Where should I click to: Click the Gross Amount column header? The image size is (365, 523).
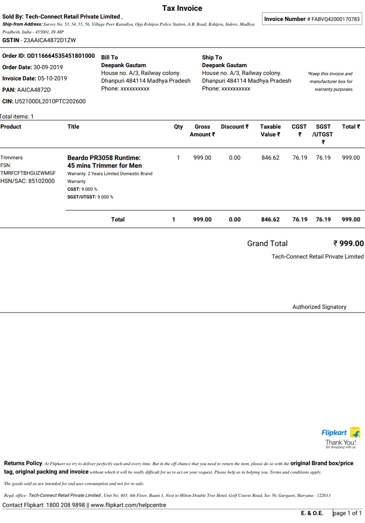click(x=202, y=130)
